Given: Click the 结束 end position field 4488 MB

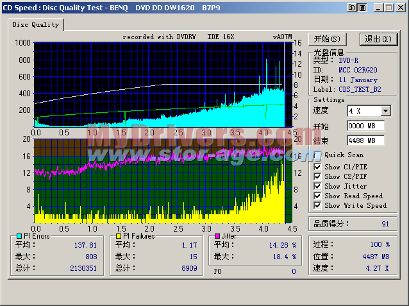Looking at the screenshot, I should 365,140.
